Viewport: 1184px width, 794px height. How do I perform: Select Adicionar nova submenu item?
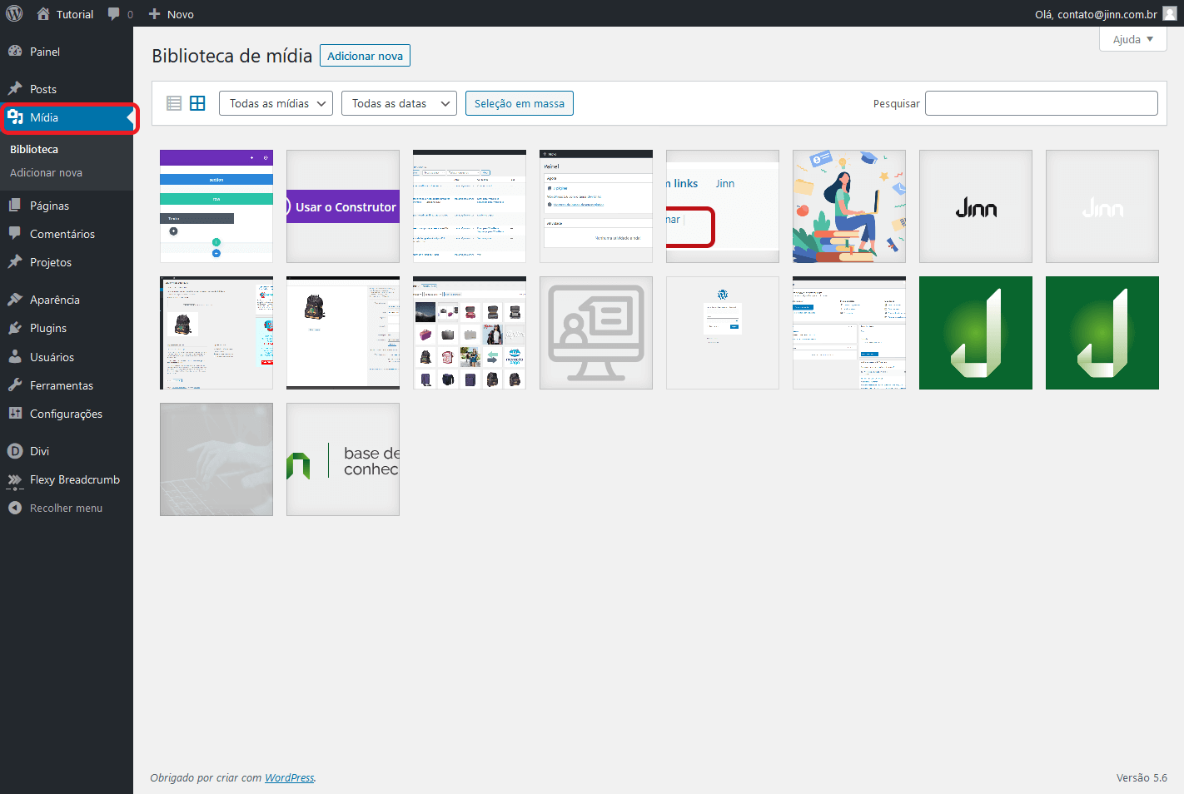coord(46,172)
